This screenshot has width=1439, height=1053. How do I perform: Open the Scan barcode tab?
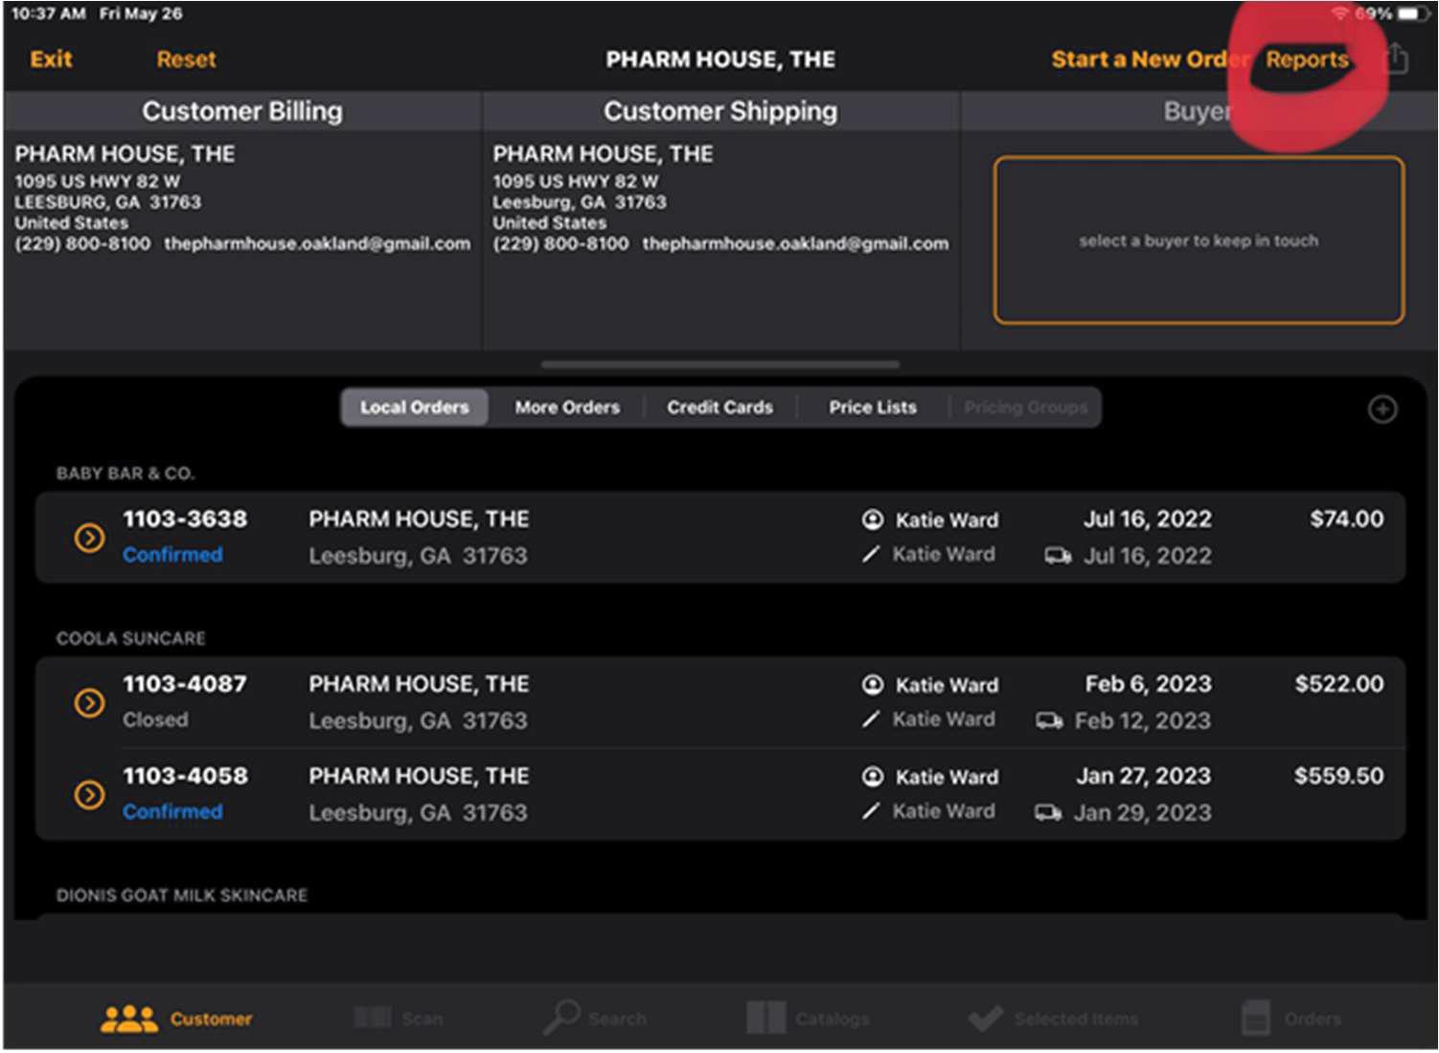(399, 1018)
